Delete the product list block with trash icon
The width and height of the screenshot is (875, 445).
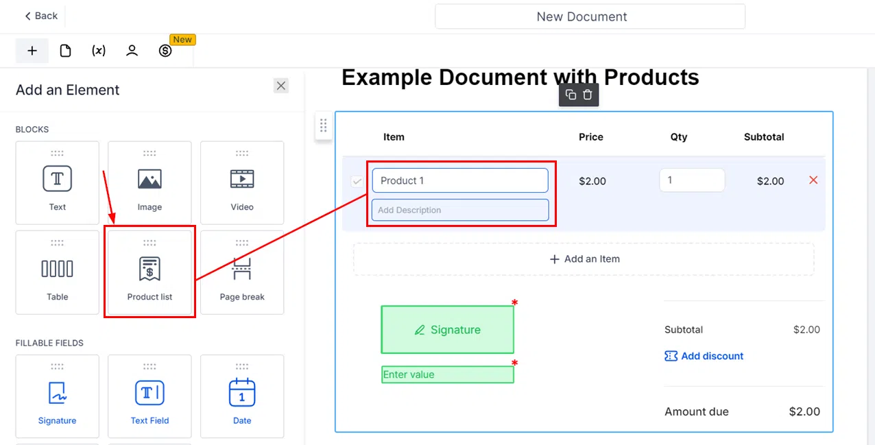pyautogui.click(x=588, y=95)
